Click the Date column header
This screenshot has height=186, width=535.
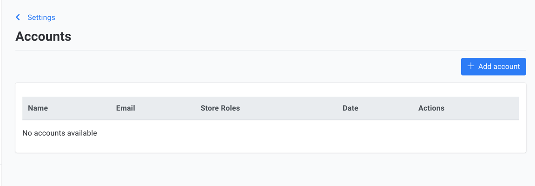(x=351, y=108)
